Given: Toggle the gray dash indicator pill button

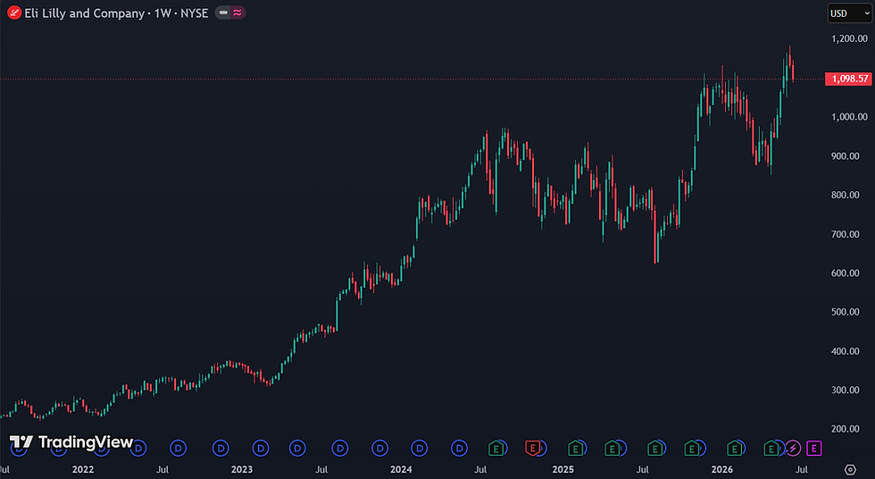Looking at the screenshot, I should point(223,13).
